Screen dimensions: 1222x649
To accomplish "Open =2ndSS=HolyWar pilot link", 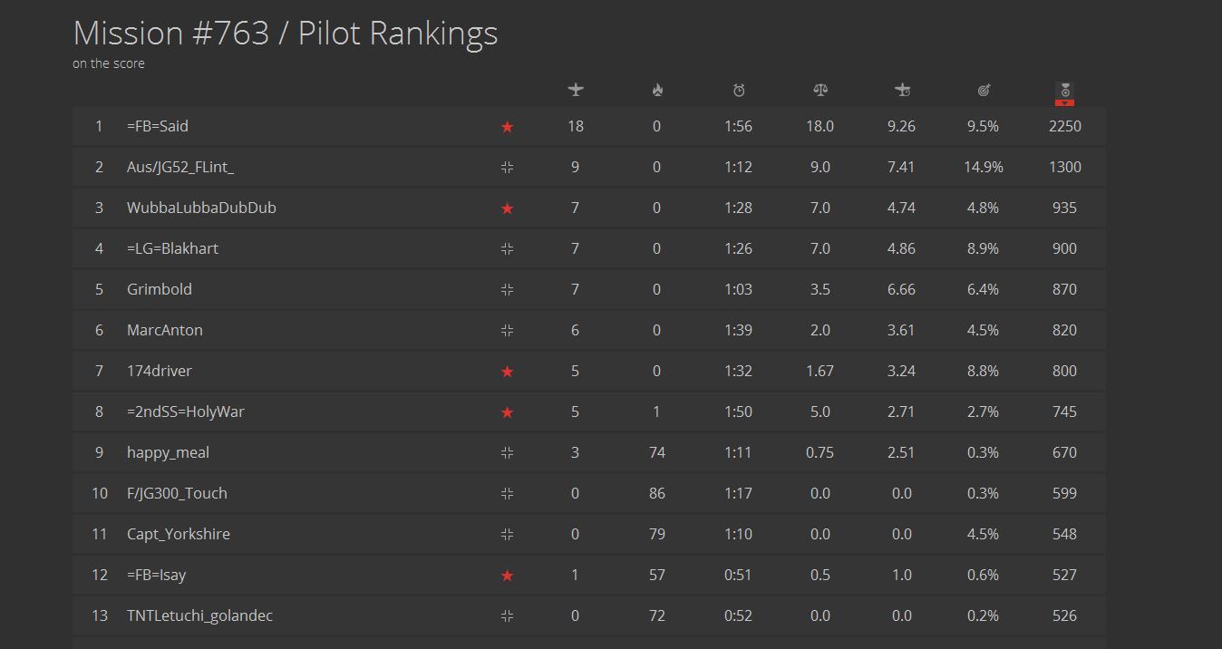I will (186, 412).
